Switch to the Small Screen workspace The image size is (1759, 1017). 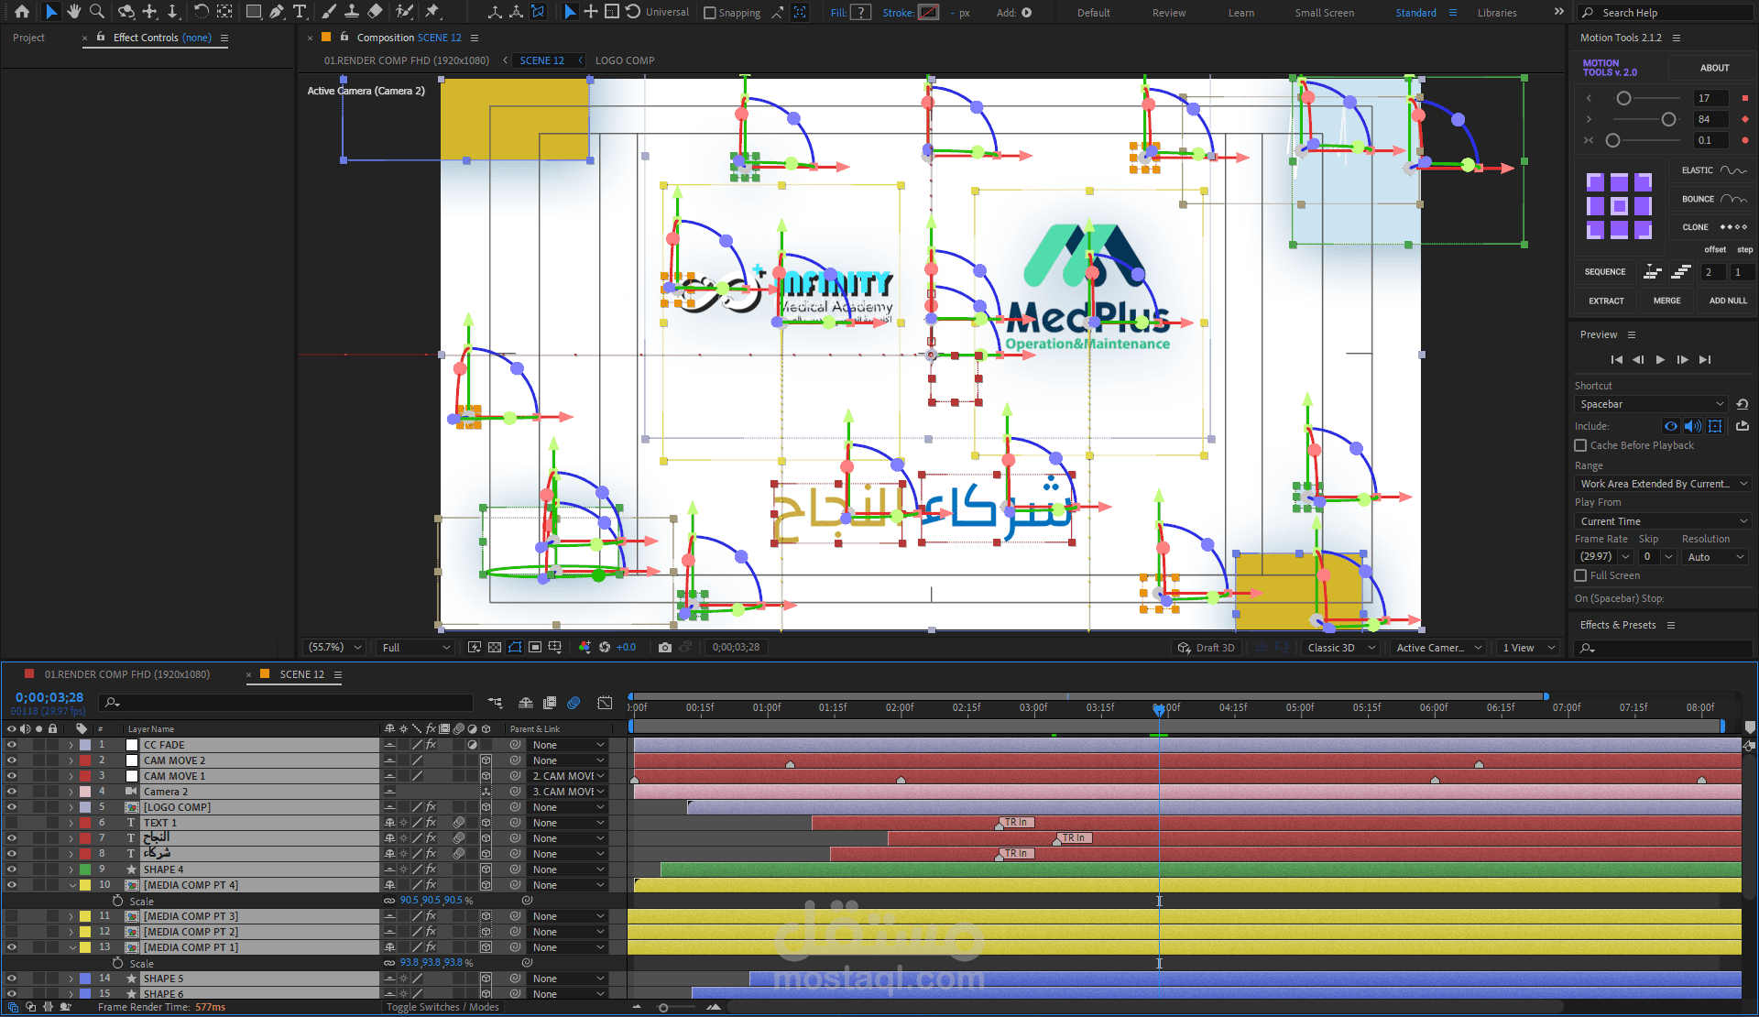click(1324, 13)
